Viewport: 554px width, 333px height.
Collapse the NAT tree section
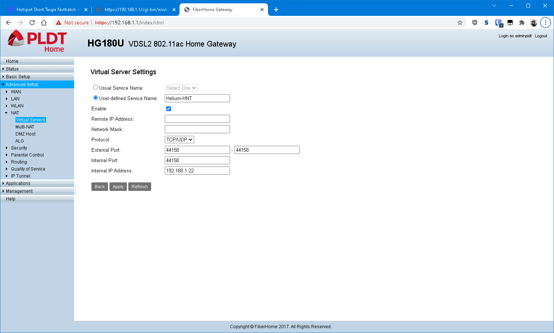point(7,113)
